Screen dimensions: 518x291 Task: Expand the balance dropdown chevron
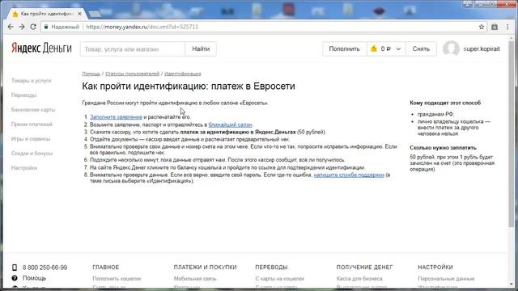point(398,48)
